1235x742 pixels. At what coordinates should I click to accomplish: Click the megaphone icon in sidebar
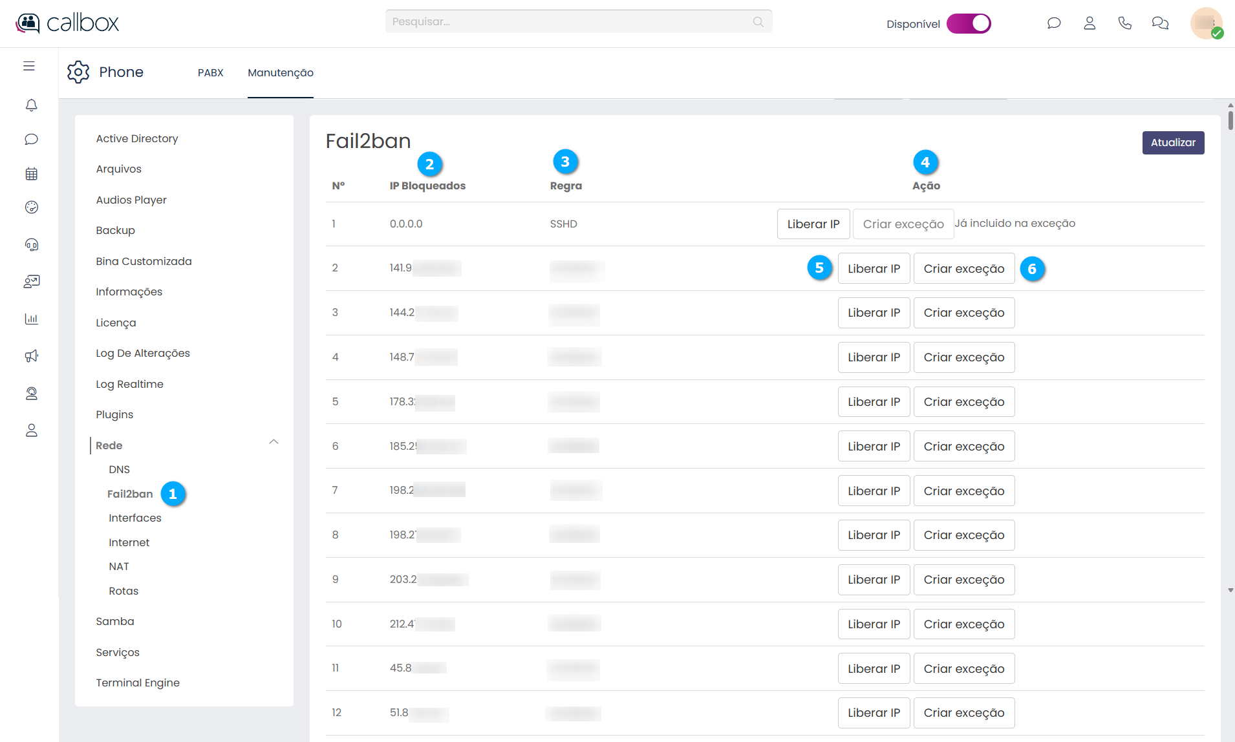coord(31,355)
